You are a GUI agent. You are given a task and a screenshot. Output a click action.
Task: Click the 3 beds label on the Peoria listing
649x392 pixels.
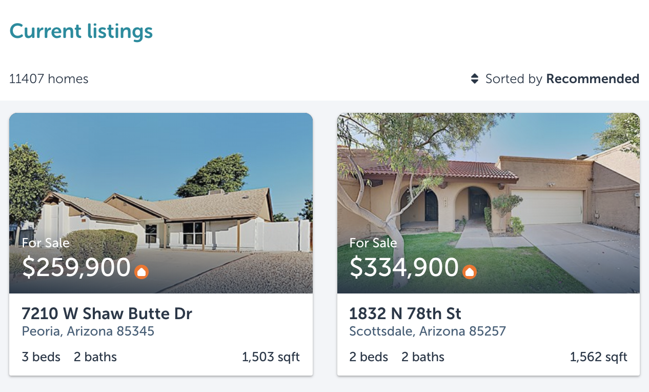(x=41, y=357)
